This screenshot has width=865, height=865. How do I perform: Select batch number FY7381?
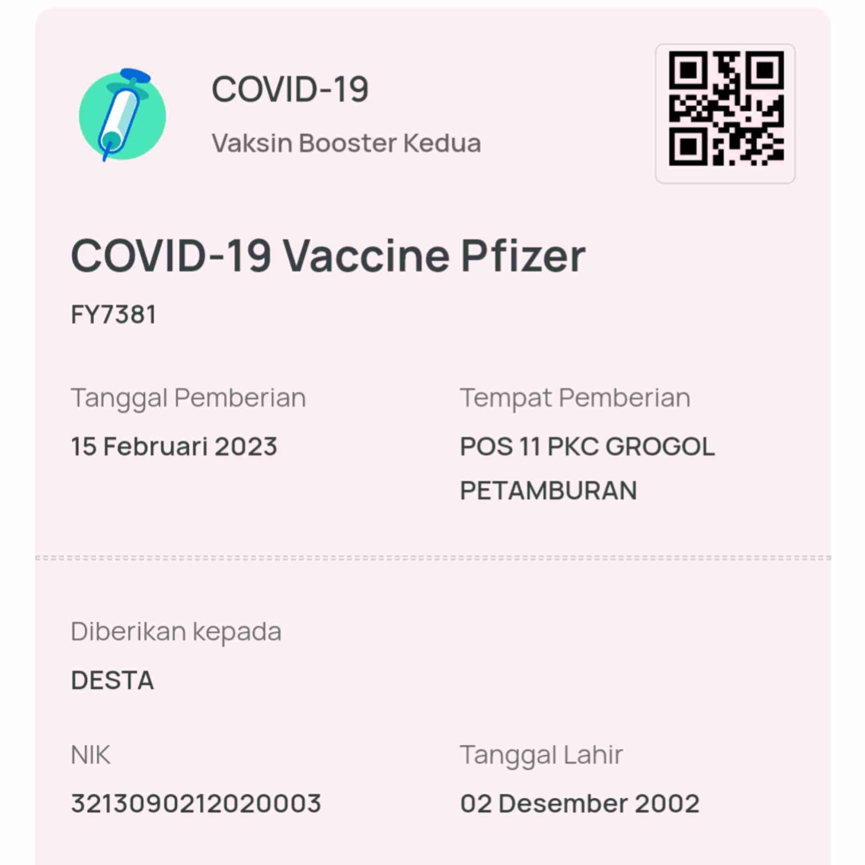114,314
